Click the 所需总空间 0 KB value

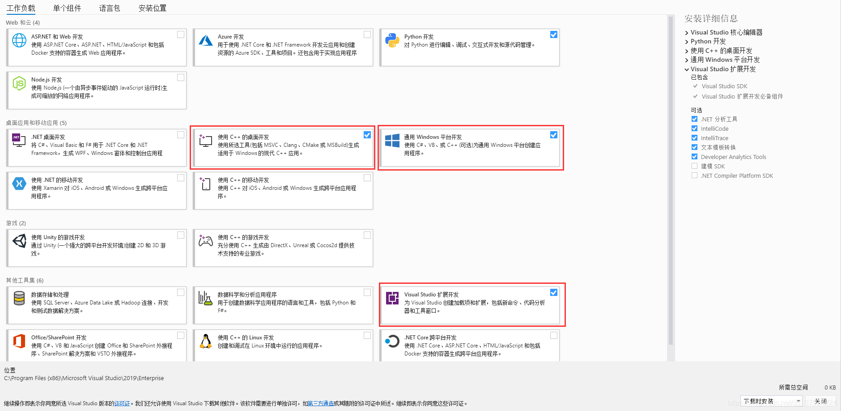click(830, 387)
